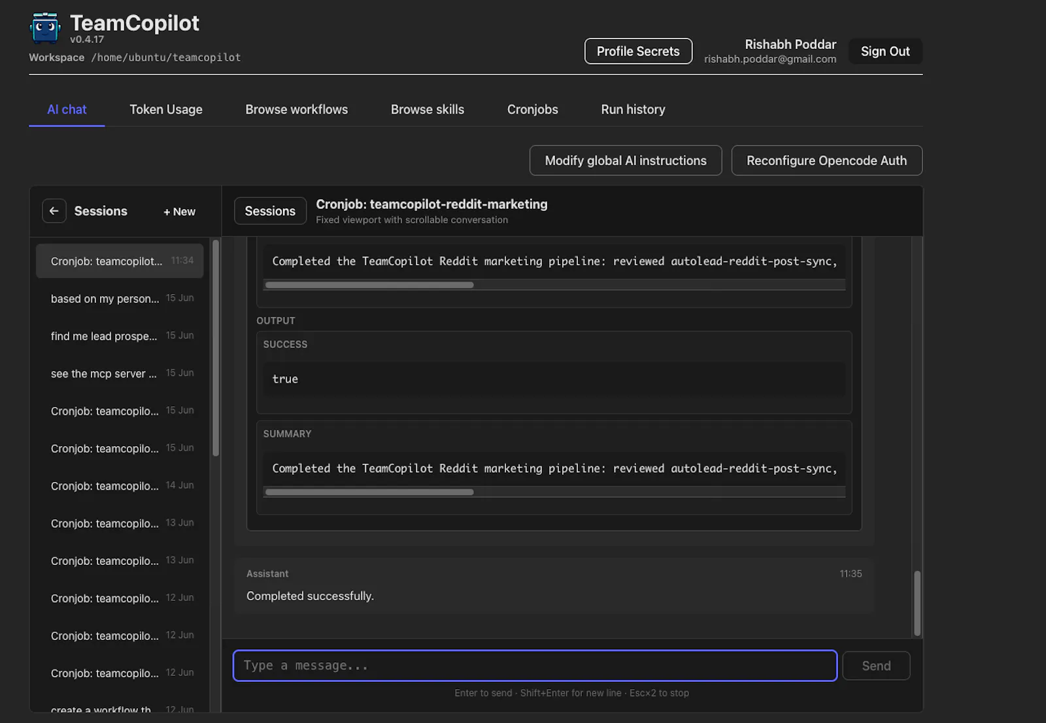Open Profile Secrets
This screenshot has width=1046, height=723.
click(x=638, y=51)
